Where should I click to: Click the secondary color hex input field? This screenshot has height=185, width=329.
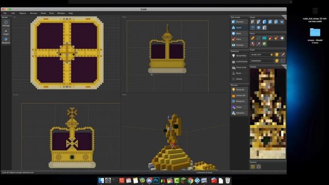click(262, 61)
